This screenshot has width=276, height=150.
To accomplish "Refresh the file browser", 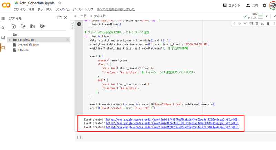I will pyautogui.click(x=23, y=26).
